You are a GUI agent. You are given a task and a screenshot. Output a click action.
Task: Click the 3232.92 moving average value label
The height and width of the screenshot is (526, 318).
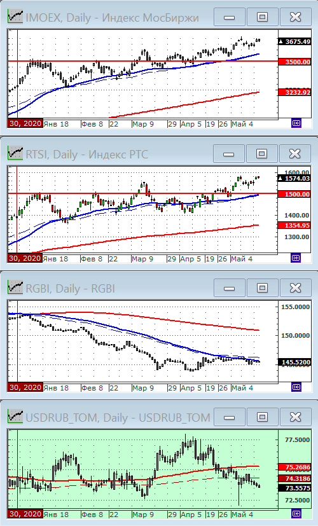click(294, 92)
